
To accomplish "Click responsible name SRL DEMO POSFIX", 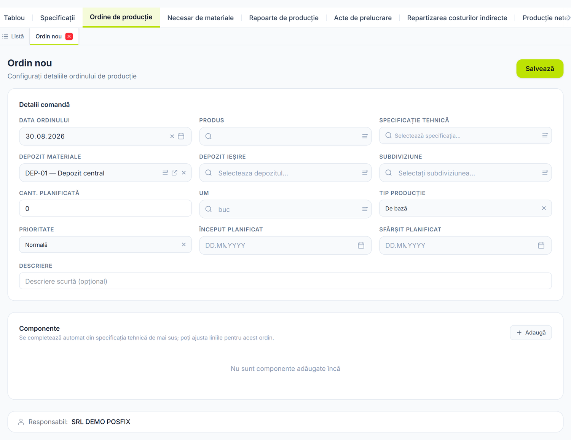I will pos(101,422).
